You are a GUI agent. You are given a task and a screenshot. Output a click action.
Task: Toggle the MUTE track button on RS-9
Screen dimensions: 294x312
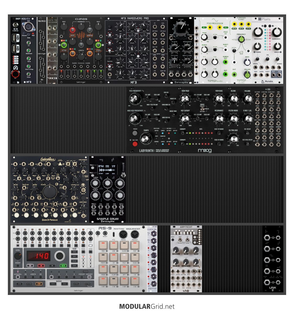tap(53, 284)
